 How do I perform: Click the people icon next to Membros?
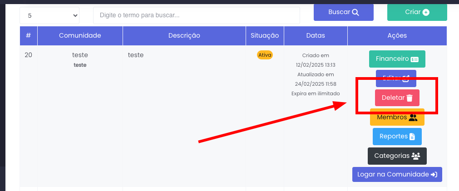[413, 118]
